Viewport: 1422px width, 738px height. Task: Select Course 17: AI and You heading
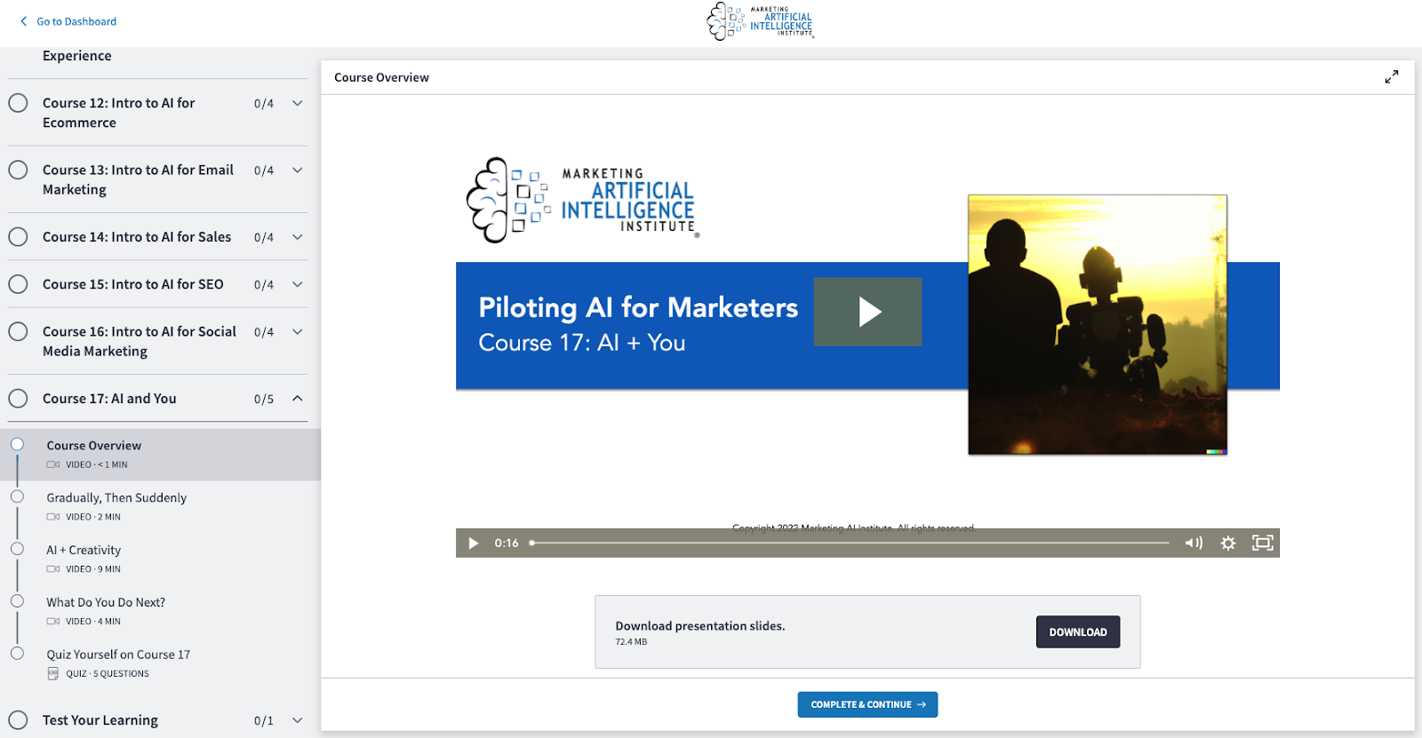[109, 399]
